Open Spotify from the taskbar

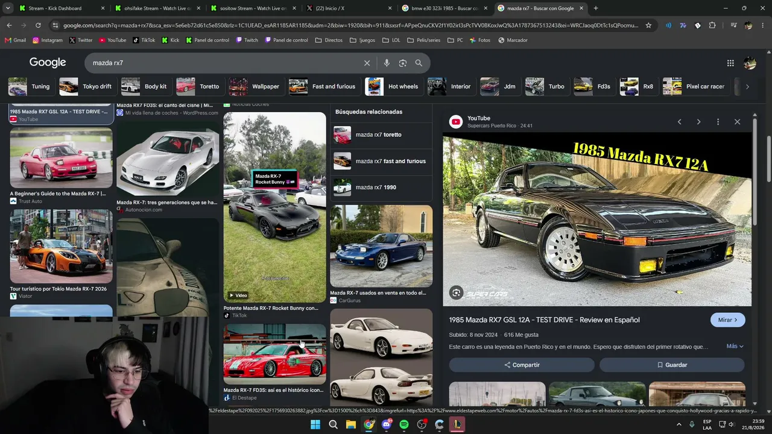pos(404,424)
